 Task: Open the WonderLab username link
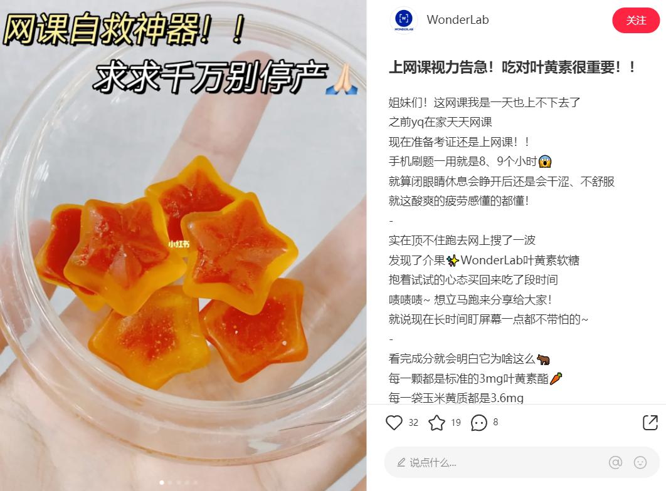(x=457, y=20)
